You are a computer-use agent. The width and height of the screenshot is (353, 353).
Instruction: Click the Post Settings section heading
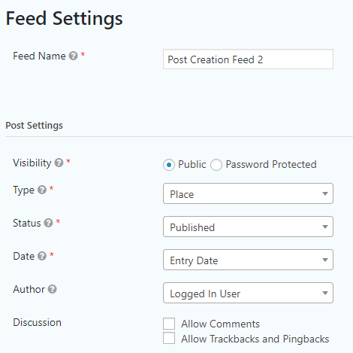34,126
